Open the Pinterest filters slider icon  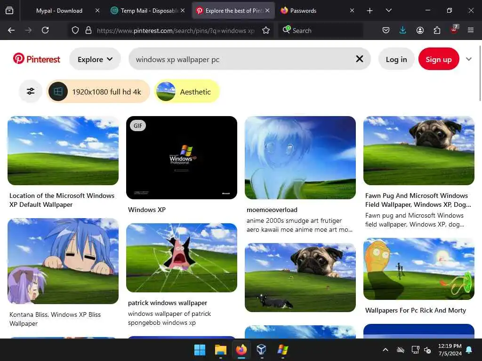coord(31,91)
